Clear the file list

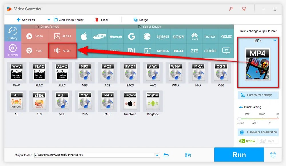[x=102, y=20]
